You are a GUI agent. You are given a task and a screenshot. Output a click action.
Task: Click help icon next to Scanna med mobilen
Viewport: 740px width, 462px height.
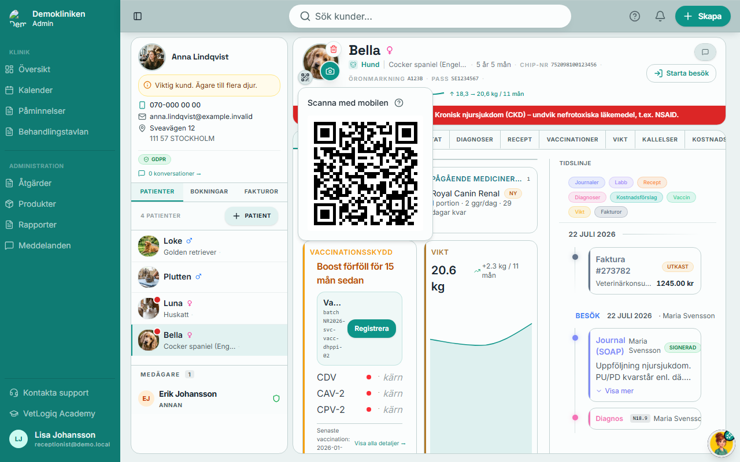coord(399,103)
